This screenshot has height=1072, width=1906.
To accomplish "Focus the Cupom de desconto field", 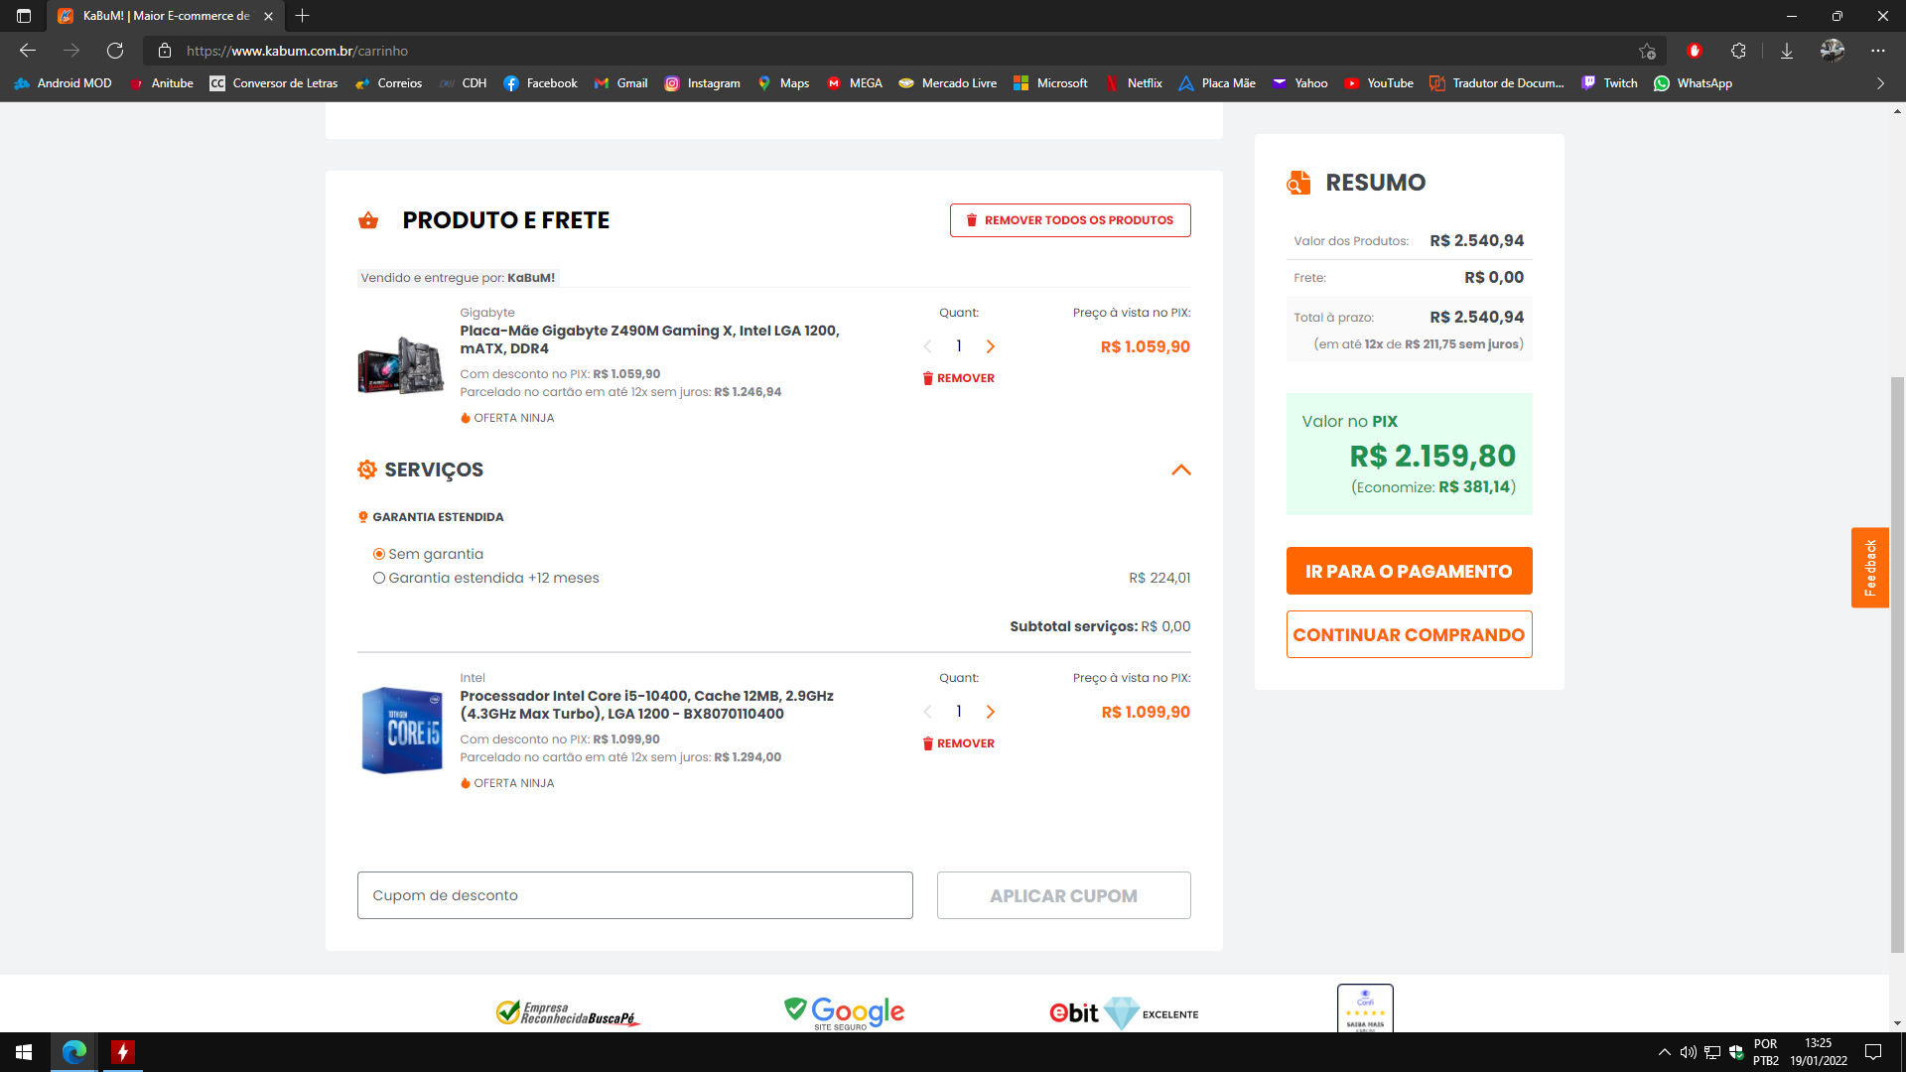I will [634, 895].
